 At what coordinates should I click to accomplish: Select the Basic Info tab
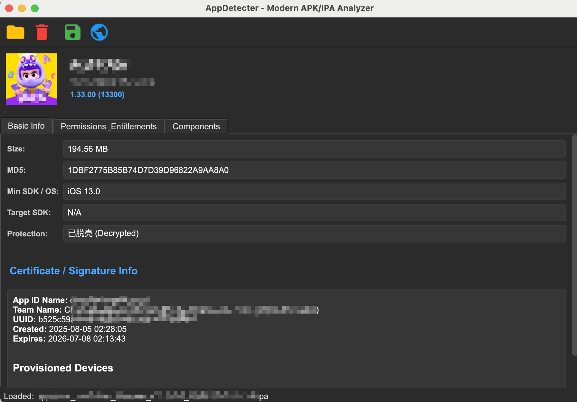pos(26,126)
